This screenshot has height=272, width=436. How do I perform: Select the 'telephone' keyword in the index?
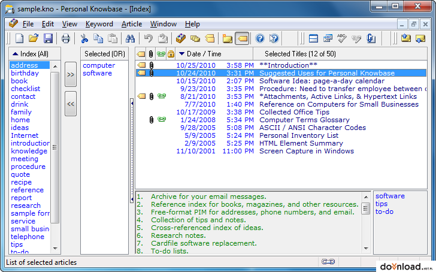click(x=28, y=237)
